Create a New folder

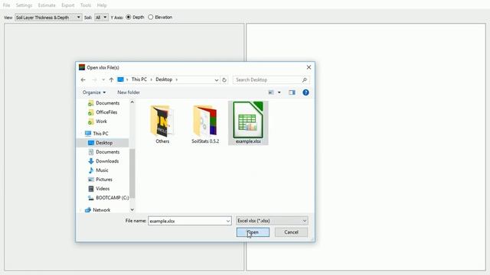click(x=129, y=92)
